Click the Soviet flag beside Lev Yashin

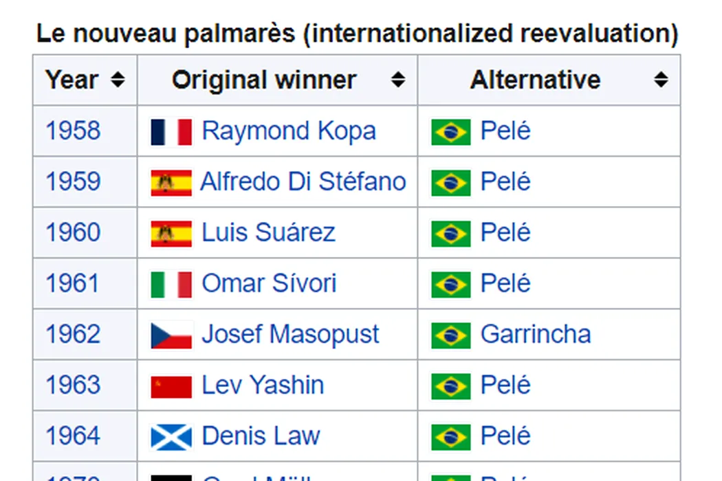click(x=171, y=386)
